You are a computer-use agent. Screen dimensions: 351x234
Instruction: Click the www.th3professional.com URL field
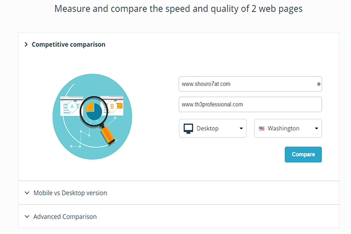[250, 104]
